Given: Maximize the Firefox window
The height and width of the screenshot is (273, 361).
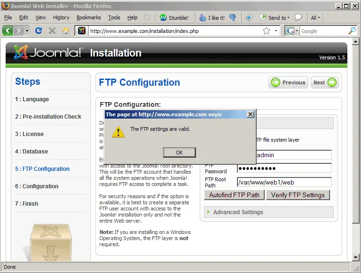Looking at the screenshot, I should [346, 6].
